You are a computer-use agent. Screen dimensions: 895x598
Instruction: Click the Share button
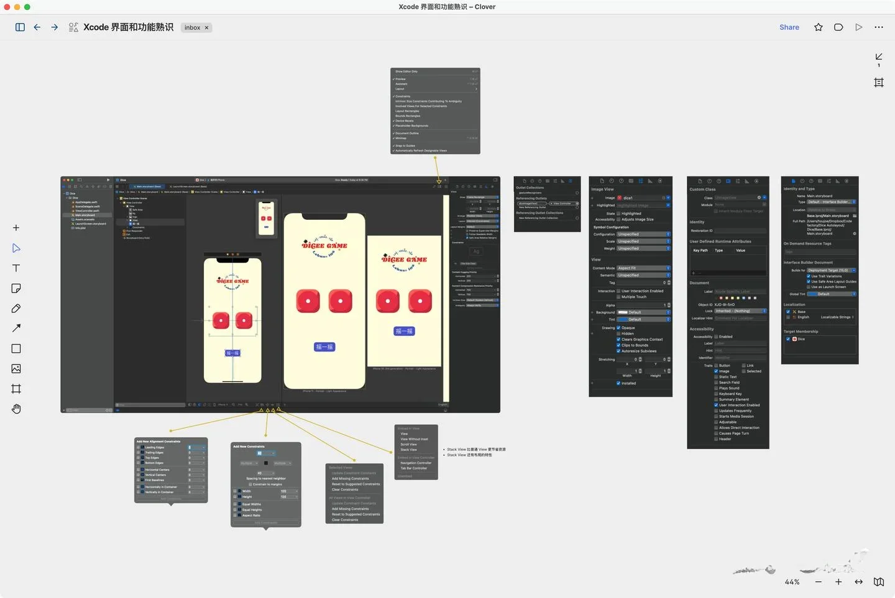tap(789, 27)
